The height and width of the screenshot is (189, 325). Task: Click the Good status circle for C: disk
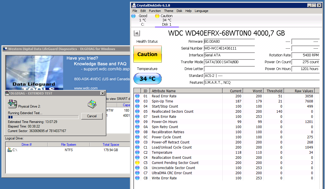click(133, 16)
